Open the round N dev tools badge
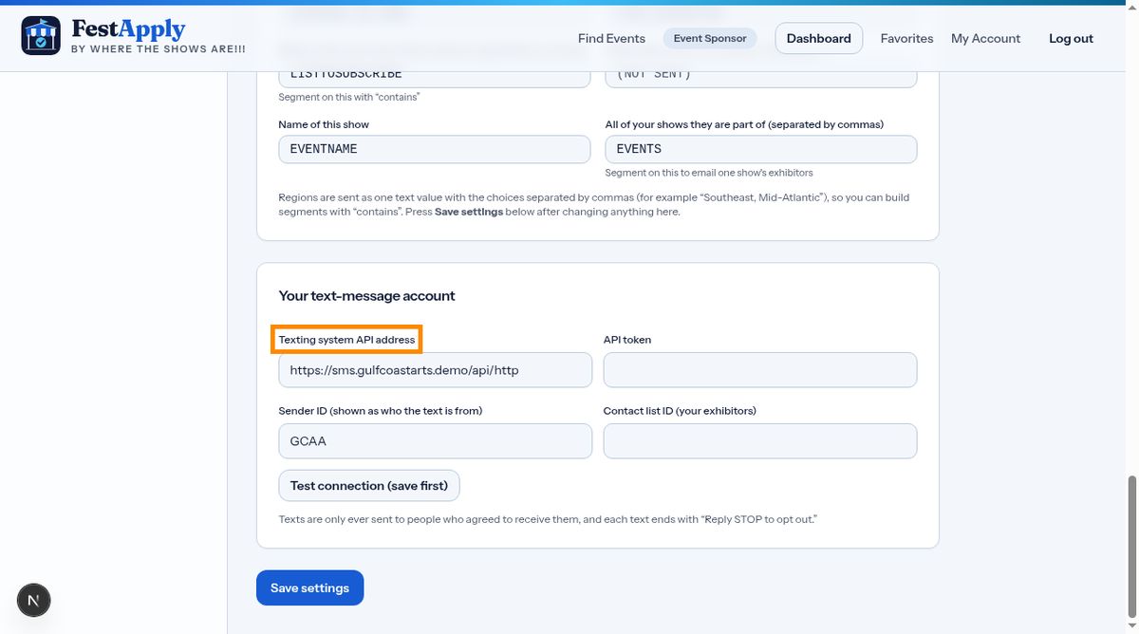This screenshot has height=634, width=1139. (x=34, y=600)
